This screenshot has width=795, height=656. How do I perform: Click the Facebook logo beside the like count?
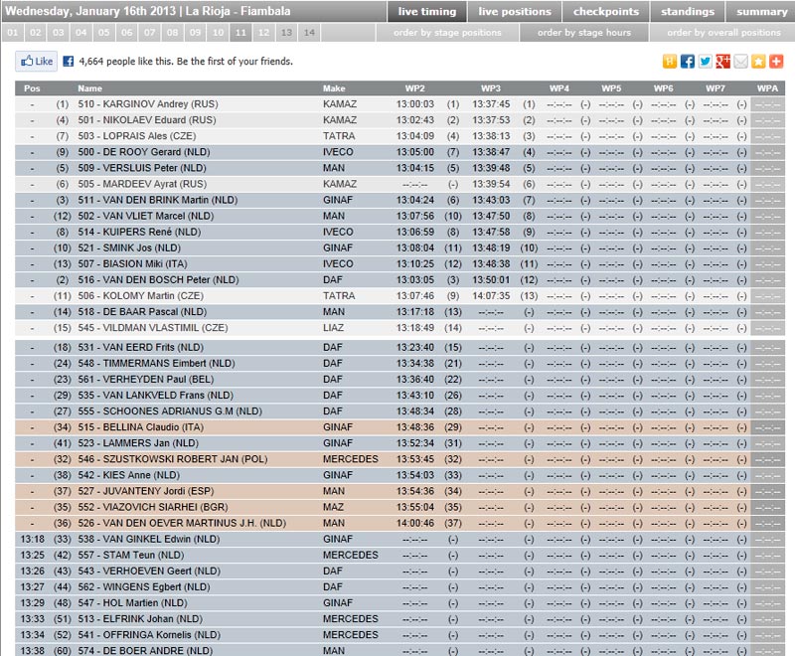click(68, 62)
